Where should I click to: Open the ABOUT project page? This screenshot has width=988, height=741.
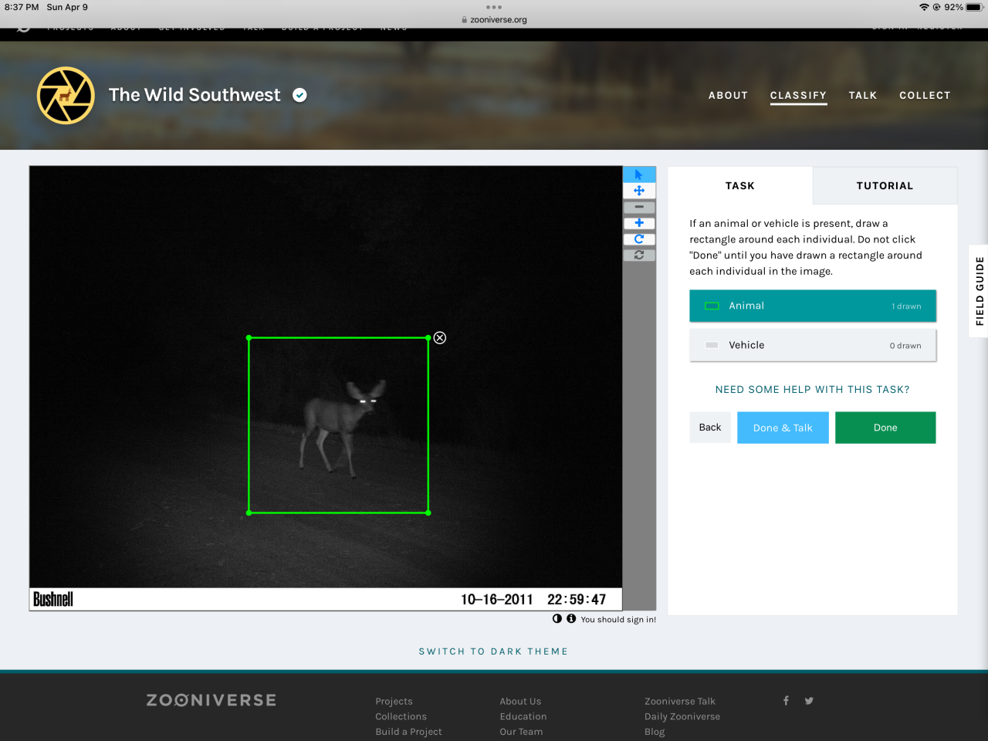(x=728, y=95)
